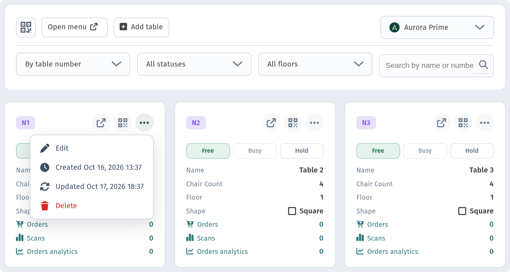Expand the All floors filter dropdown

[x=315, y=64]
